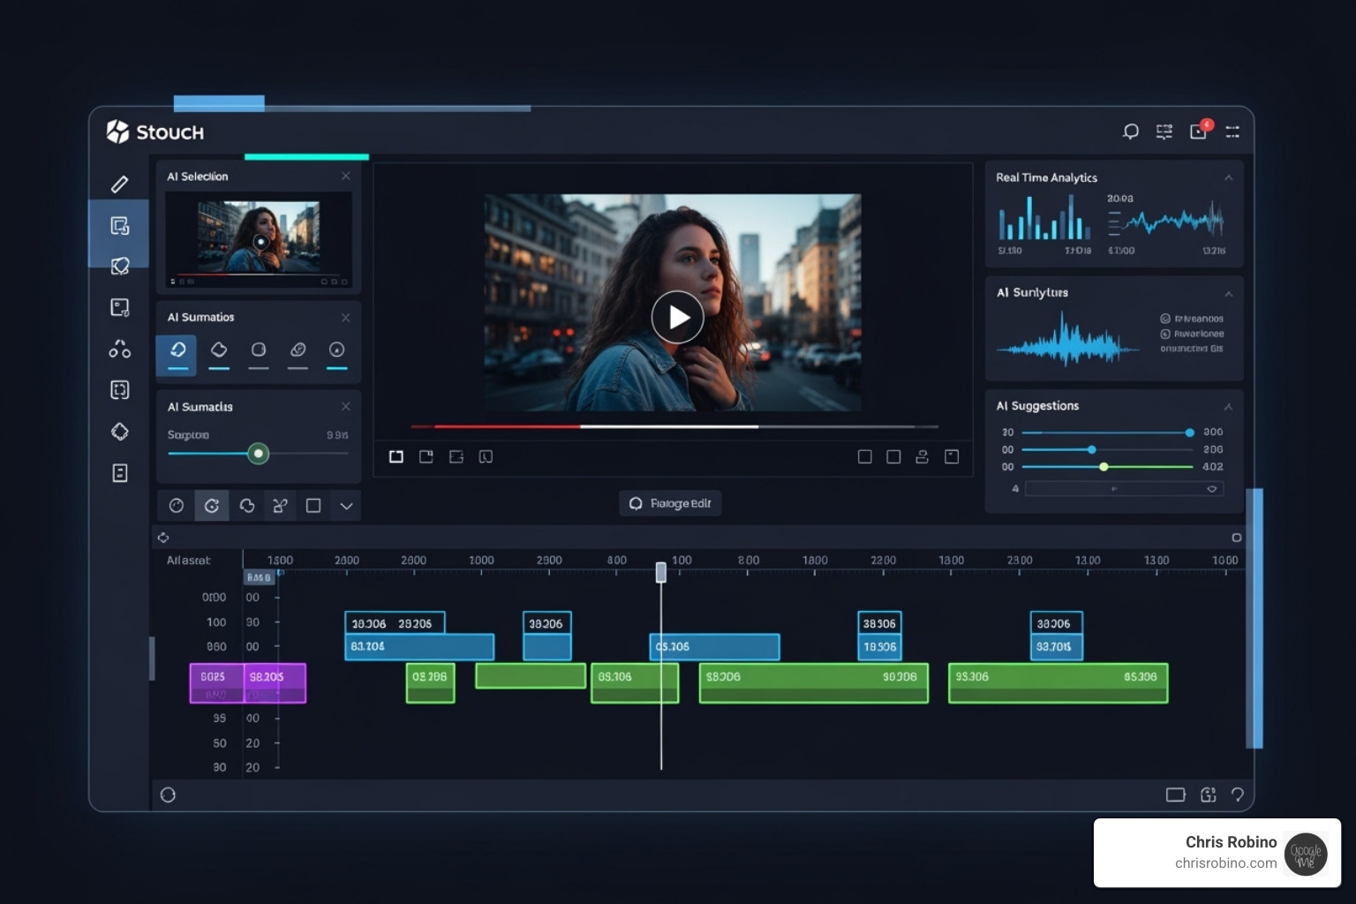Toggle the square icon in timeline toolbar
The image size is (1356, 904).
(x=313, y=506)
